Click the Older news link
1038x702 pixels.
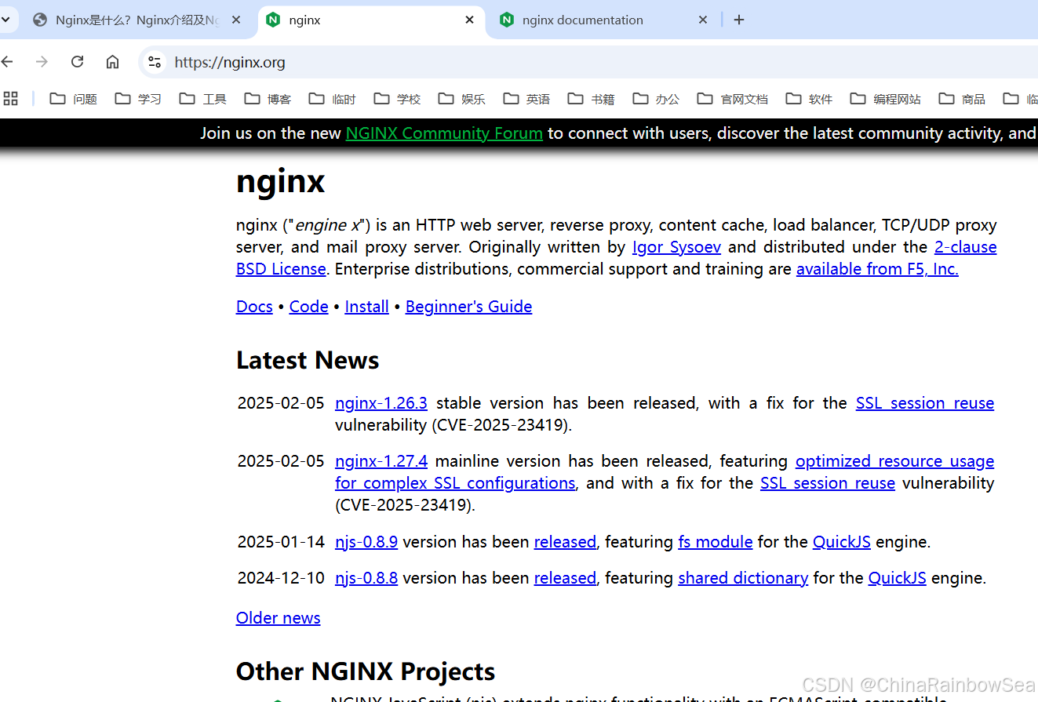coord(278,618)
